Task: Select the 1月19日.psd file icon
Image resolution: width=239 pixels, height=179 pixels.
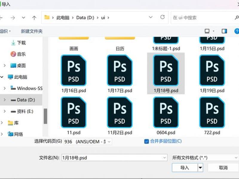Action: click(x=212, y=70)
